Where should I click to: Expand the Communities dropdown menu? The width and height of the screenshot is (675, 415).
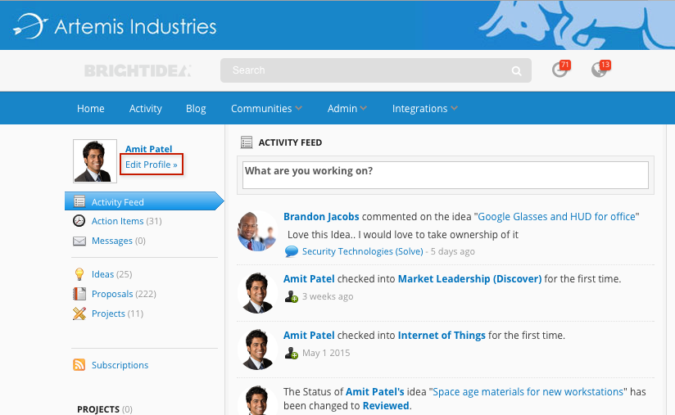point(266,108)
